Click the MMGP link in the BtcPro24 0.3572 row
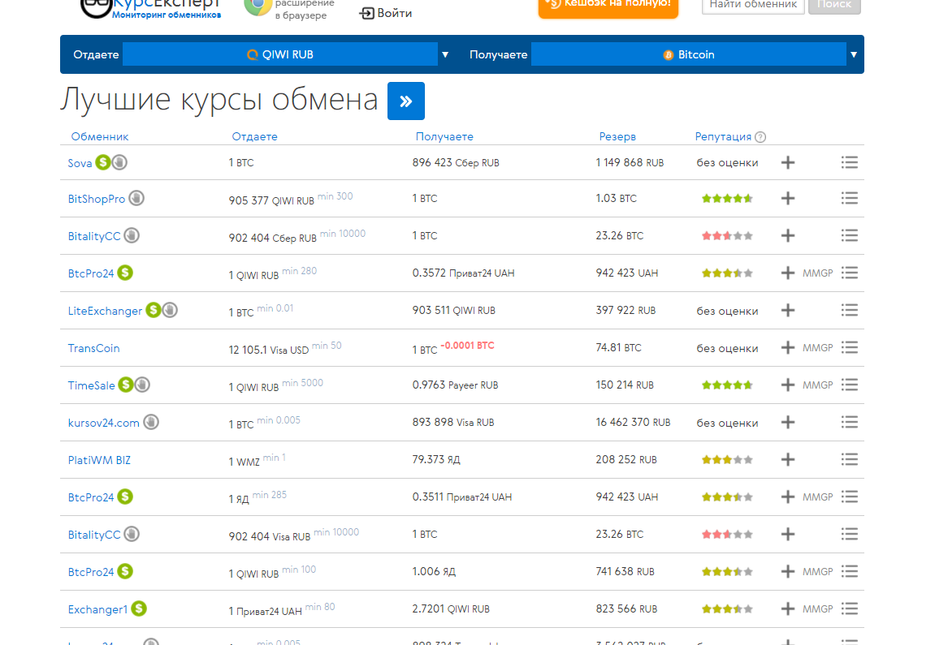The width and height of the screenshot is (935, 645). coord(817,273)
